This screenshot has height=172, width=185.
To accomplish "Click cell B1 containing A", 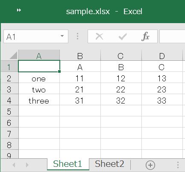I will tap(80, 66).
